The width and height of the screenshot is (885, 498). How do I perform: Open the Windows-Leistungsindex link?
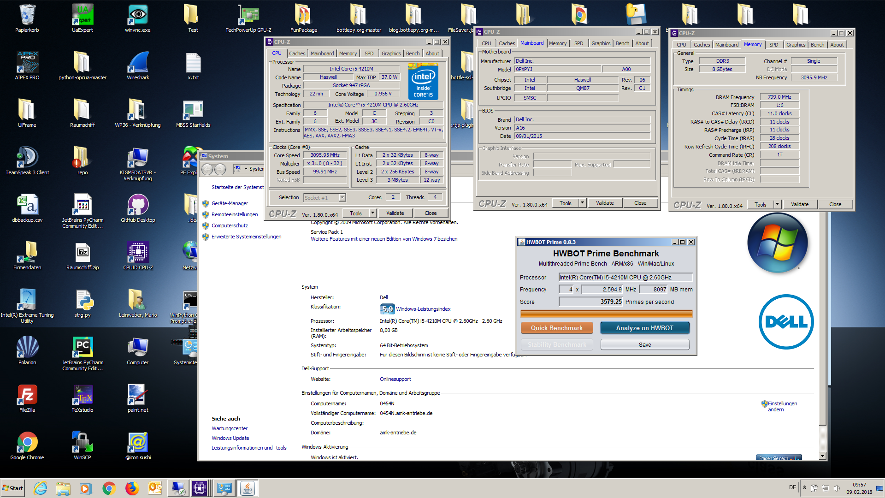423,309
